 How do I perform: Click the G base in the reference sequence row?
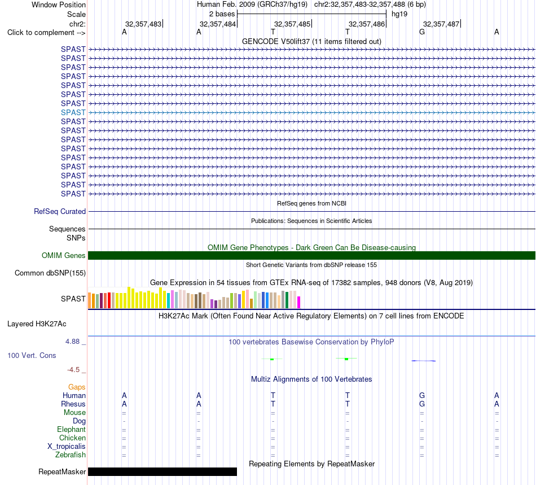click(422, 32)
